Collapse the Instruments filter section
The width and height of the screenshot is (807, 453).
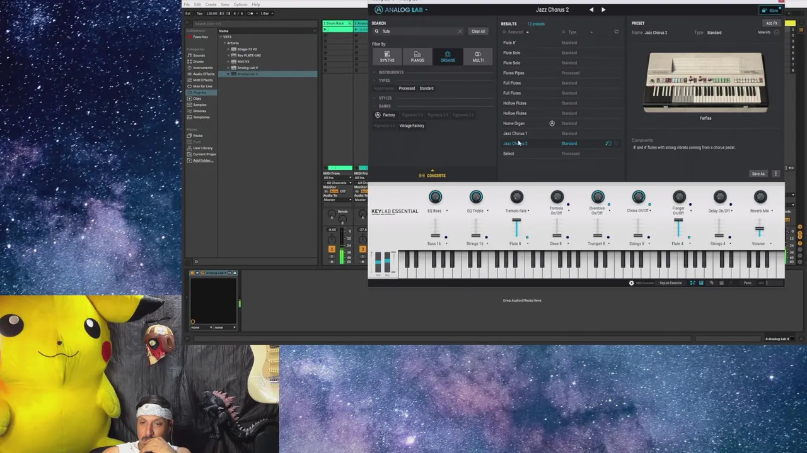[391, 72]
